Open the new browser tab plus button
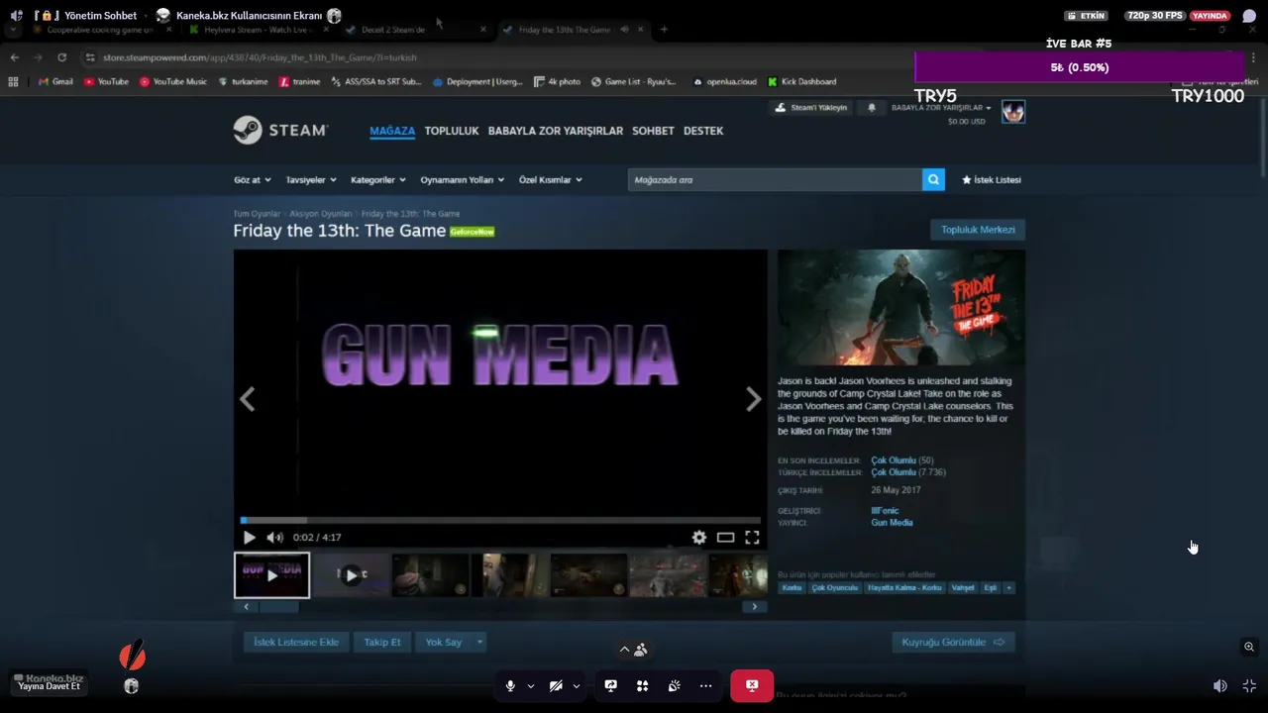 664,29
